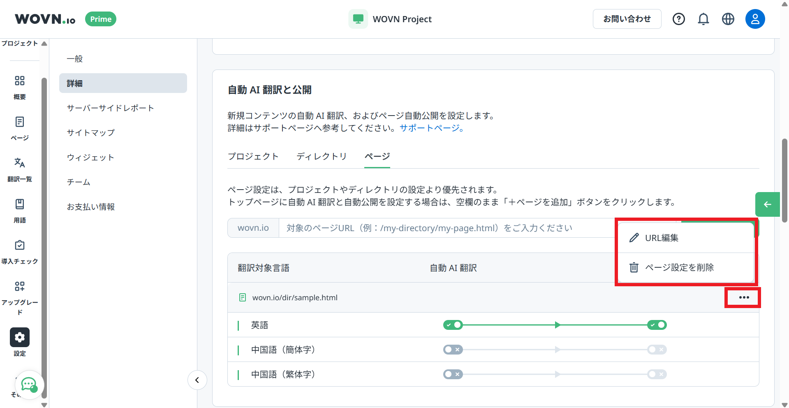Open the サポートページ link
The width and height of the screenshot is (789, 408).
pyautogui.click(x=432, y=128)
